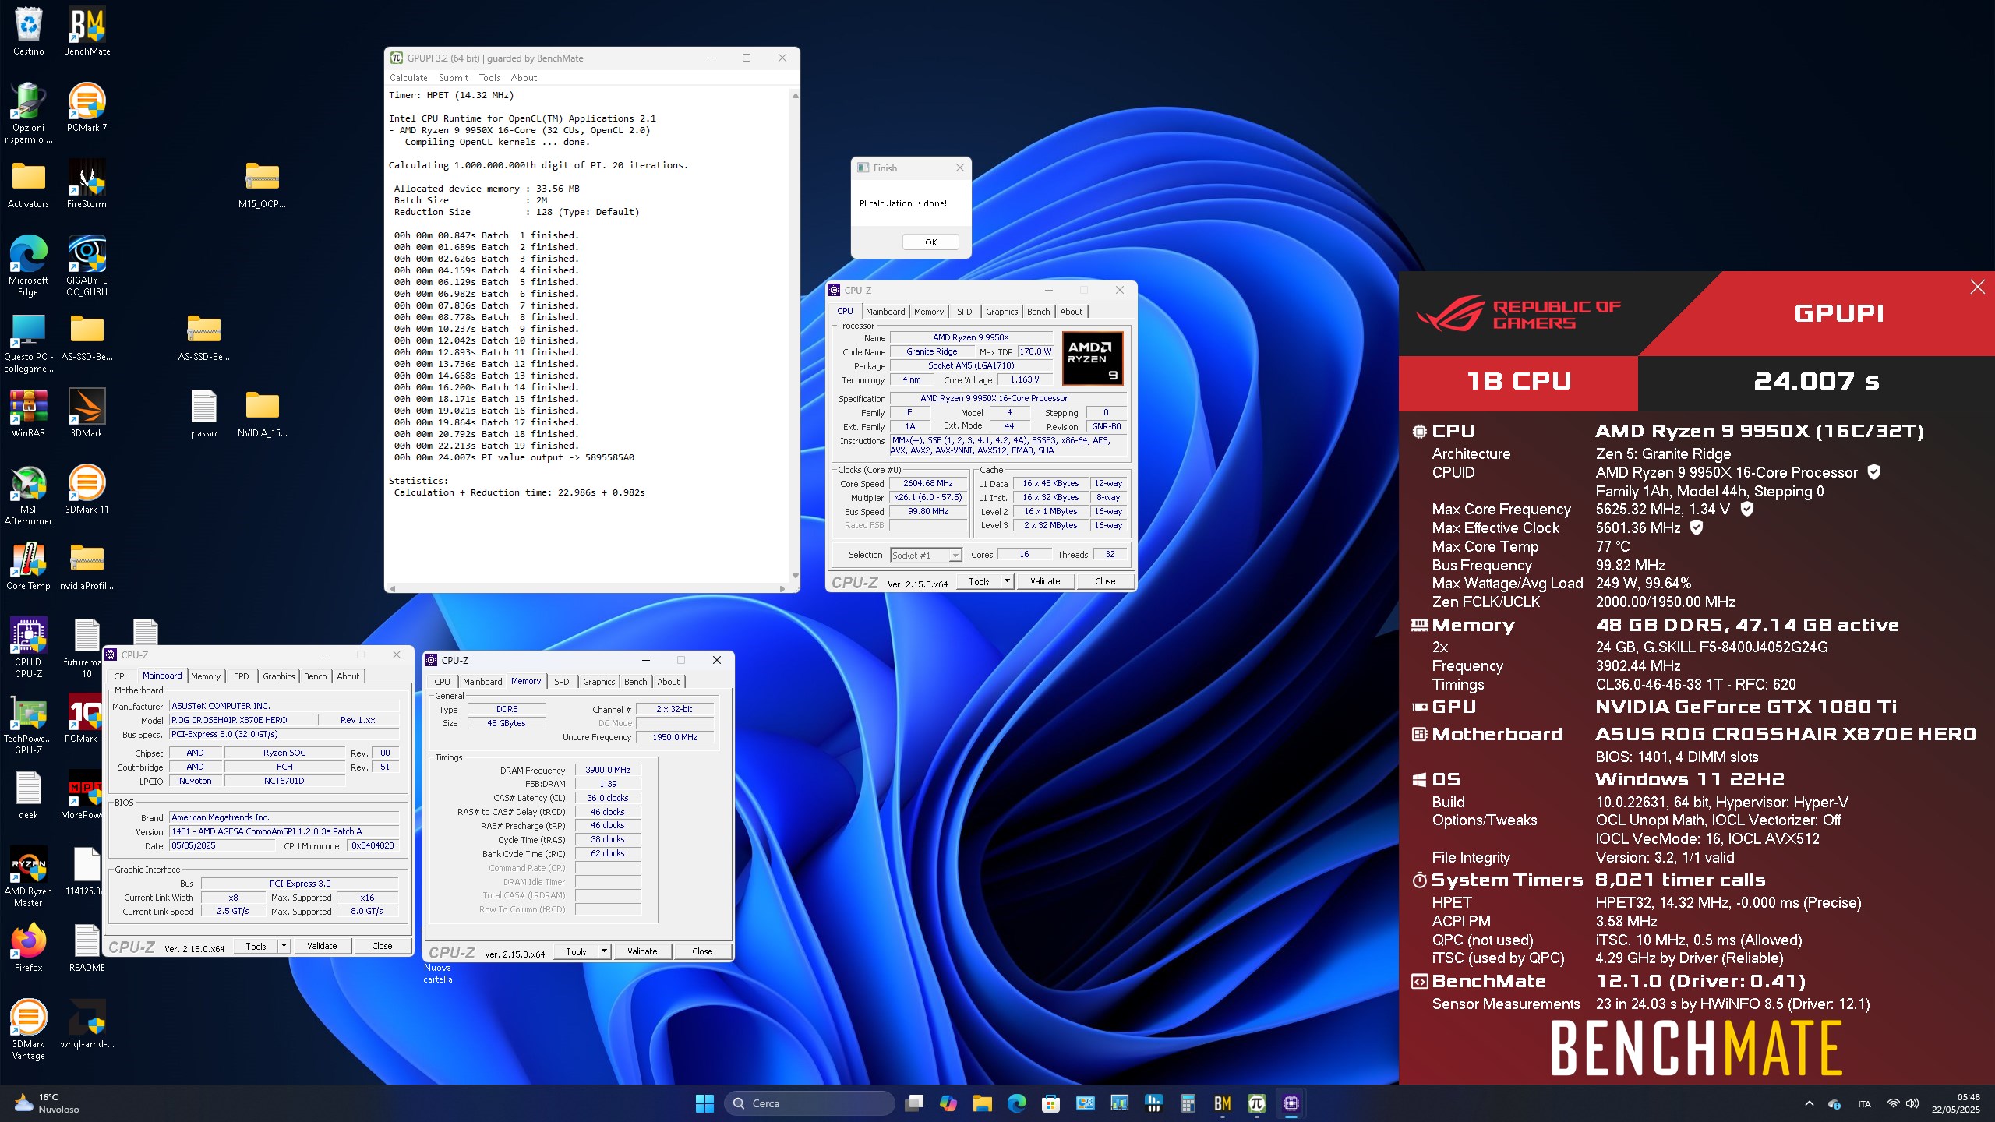The width and height of the screenshot is (1995, 1122).
Task: Open About tab in the CPU-Z Mainboard window
Action: point(348,676)
